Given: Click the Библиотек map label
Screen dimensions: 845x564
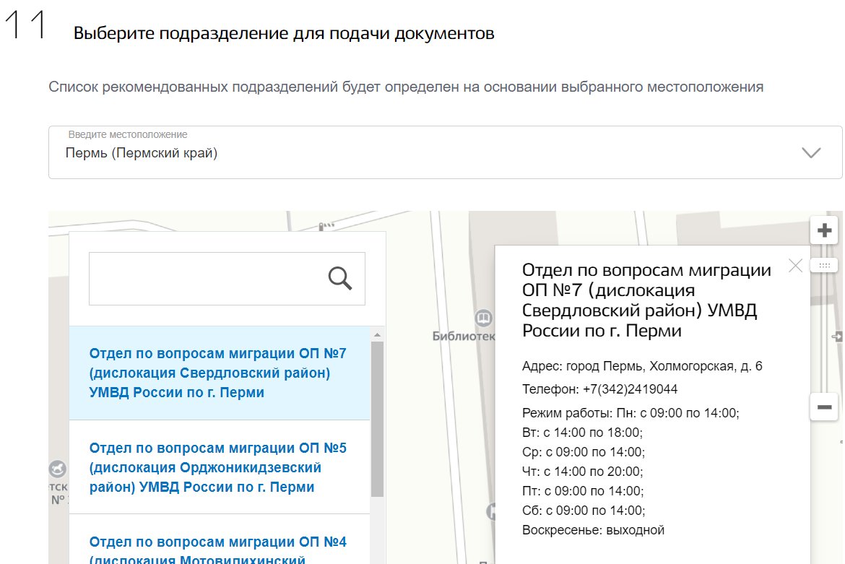Looking at the screenshot, I should coord(464,336).
